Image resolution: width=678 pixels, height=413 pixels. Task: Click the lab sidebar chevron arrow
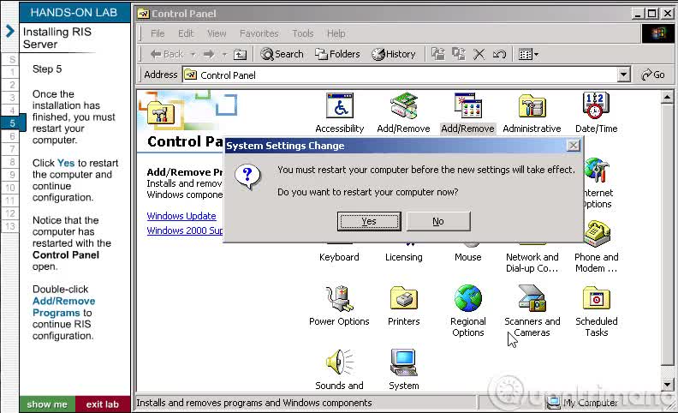pyautogui.click(x=10, y=31)
